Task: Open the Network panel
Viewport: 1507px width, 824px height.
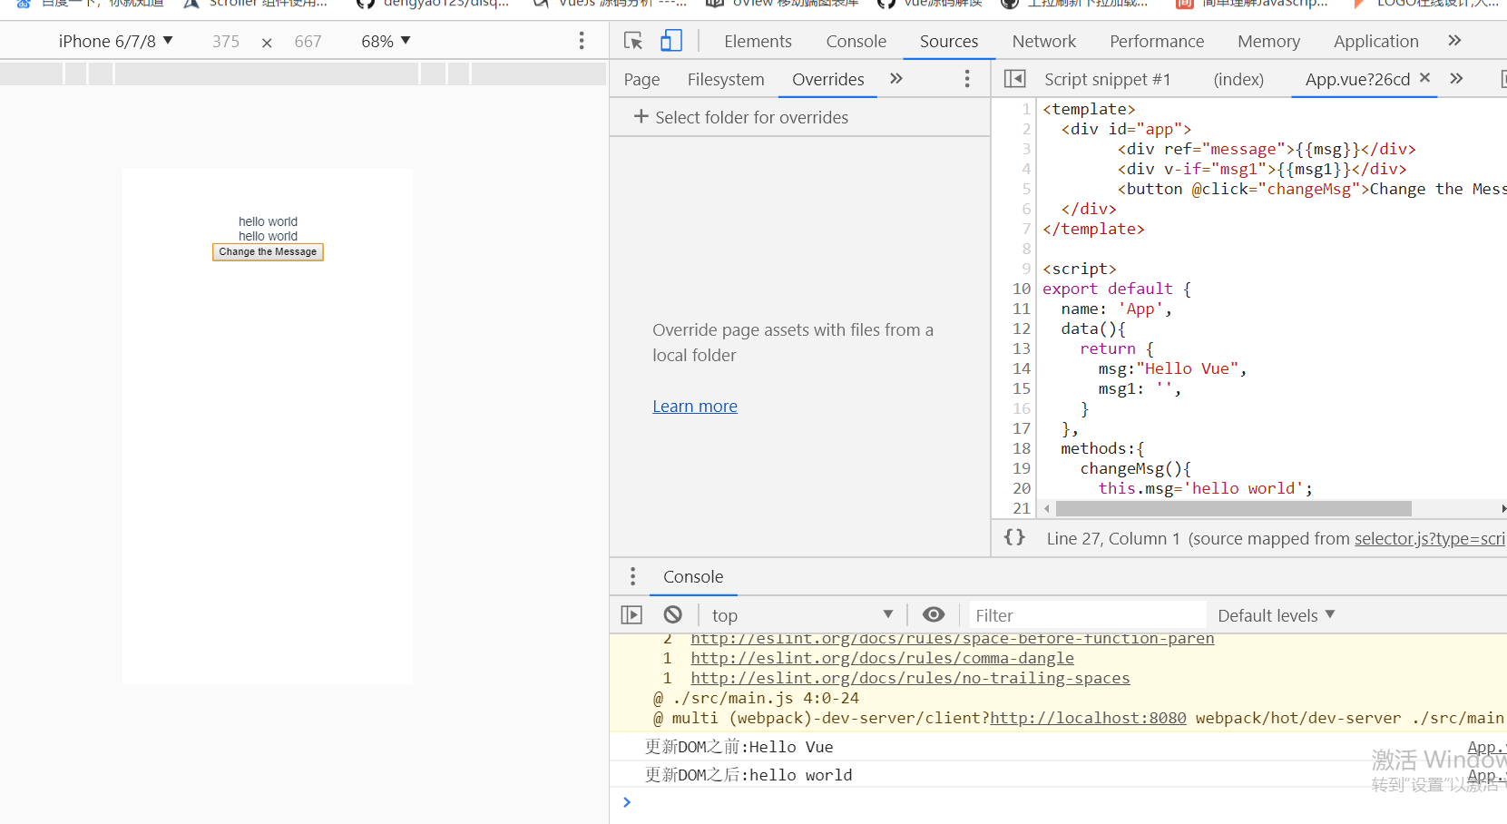Action: click(1043, 41)
